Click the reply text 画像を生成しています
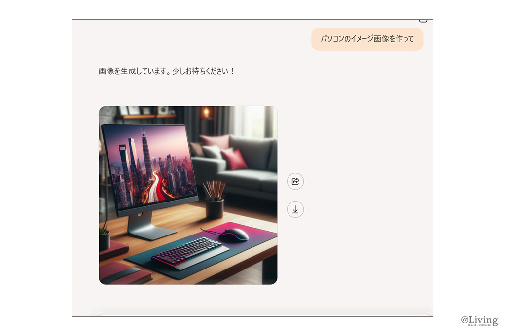505x336 pixels. [x=167, y=71]
